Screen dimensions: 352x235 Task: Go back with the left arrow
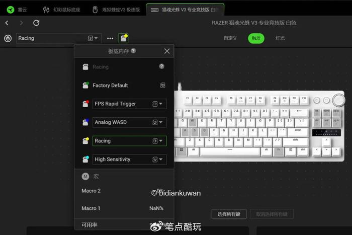pyautogui.click(x=7, y=23)
